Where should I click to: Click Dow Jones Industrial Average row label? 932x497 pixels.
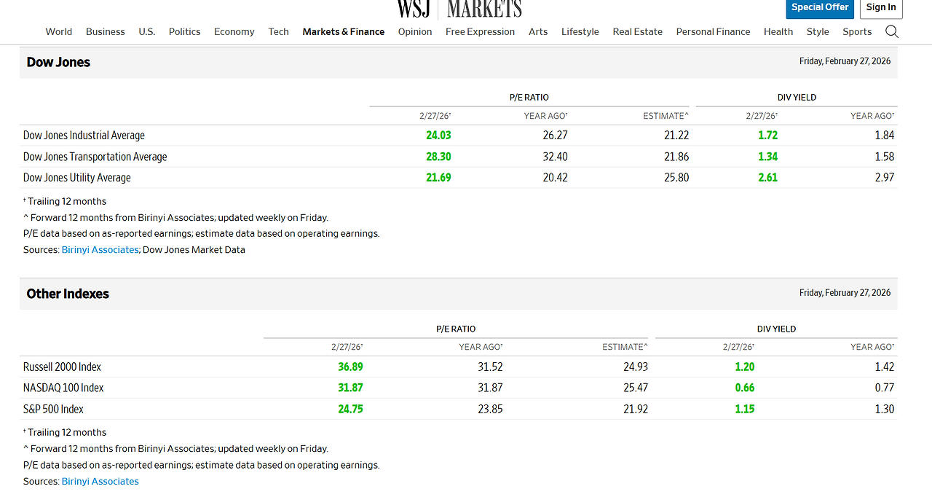coord(84,136)
